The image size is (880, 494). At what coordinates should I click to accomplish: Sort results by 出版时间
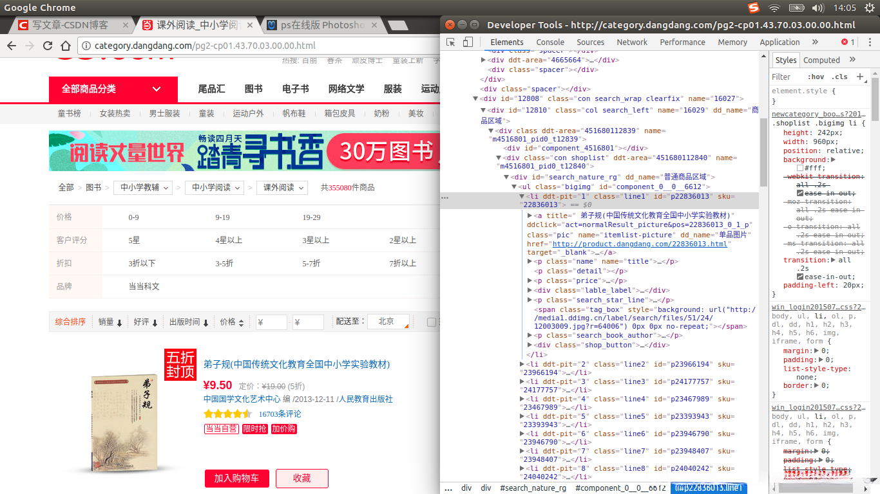tap(189, 322)
